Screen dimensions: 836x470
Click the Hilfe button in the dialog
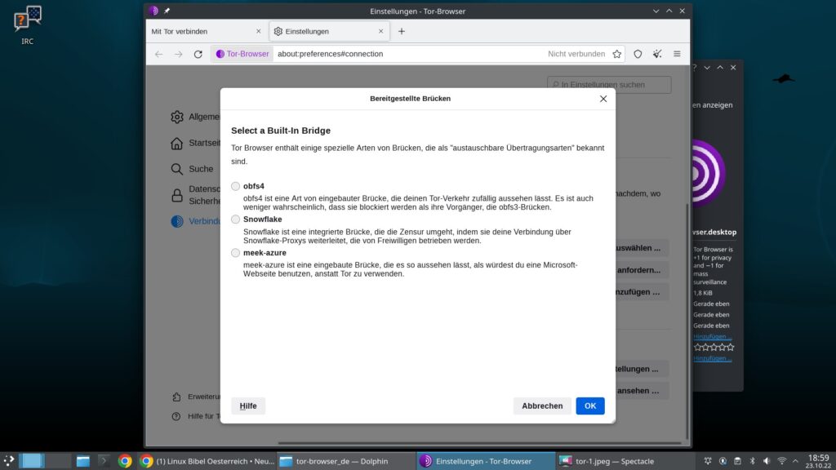(x=248, y=406)
